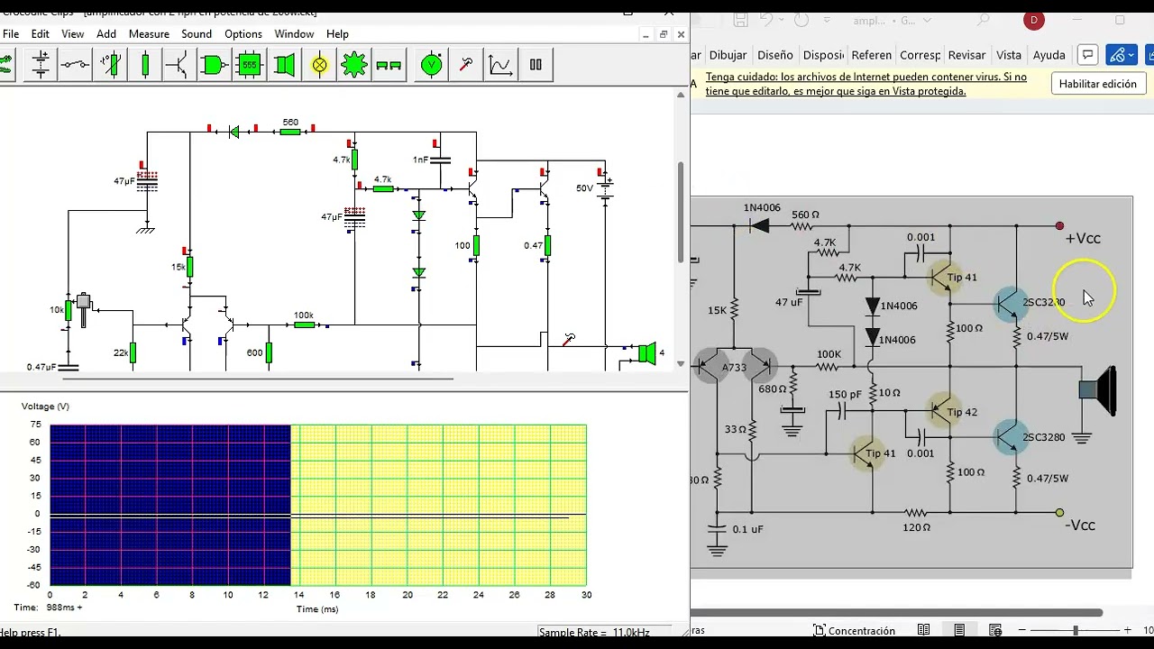Open the File menu in Crocodile Clips
This screenshot has width=1154, height=649.
(x=11, y=34)
